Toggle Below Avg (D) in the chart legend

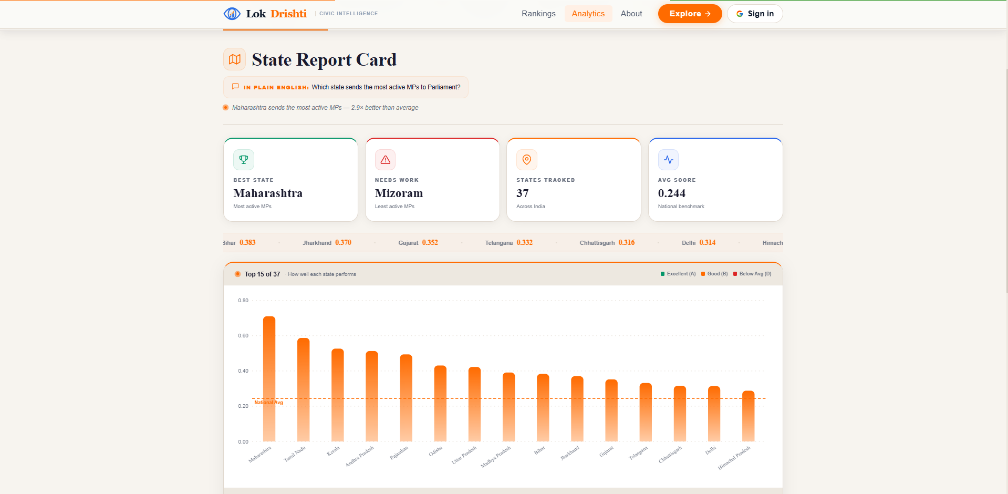(752, 273)
